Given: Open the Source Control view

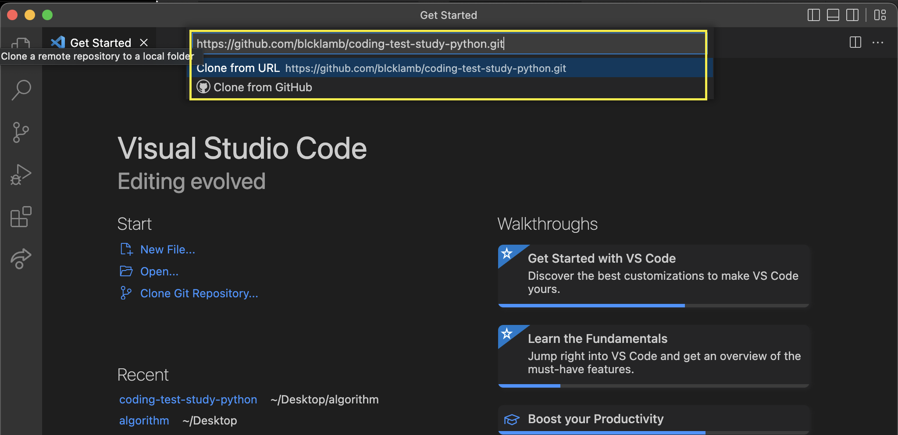Looking at the screenshot, I should coord(21,132).
